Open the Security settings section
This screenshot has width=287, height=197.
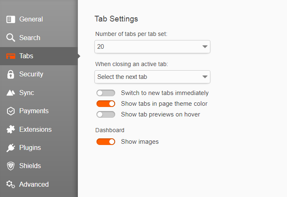coord(31,74)
